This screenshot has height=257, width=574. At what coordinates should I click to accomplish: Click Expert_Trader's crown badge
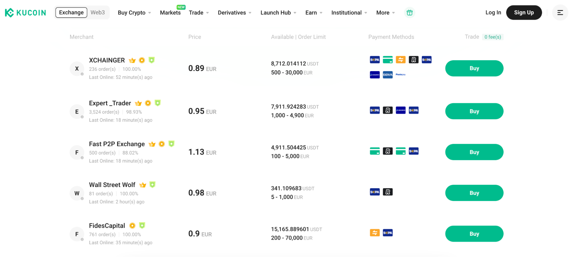[138, 103]
